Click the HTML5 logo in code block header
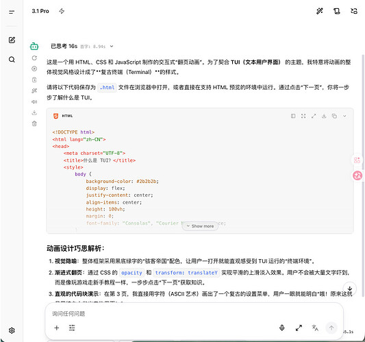 [56, 116]
